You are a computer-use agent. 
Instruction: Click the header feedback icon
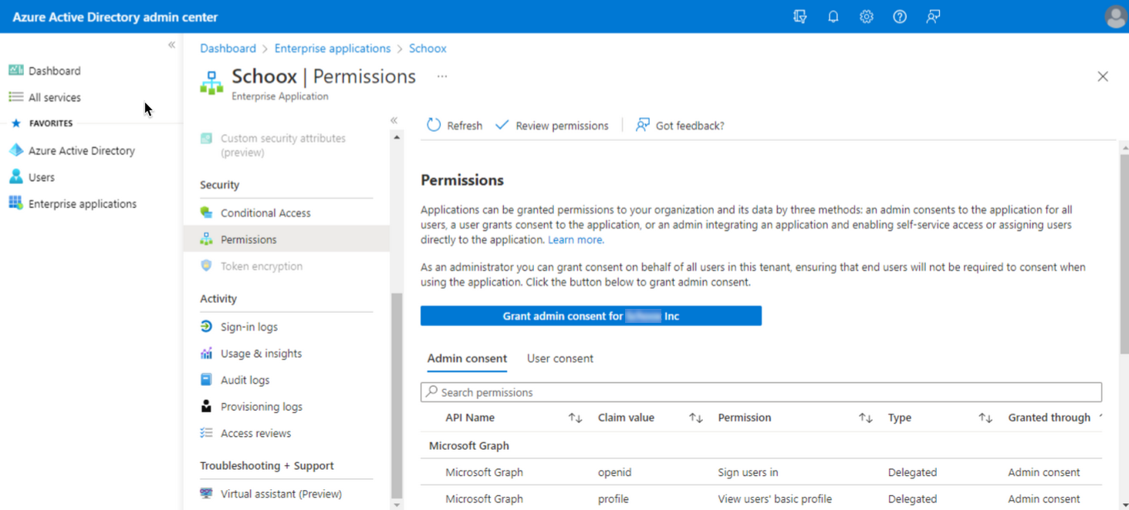[933, 16]
